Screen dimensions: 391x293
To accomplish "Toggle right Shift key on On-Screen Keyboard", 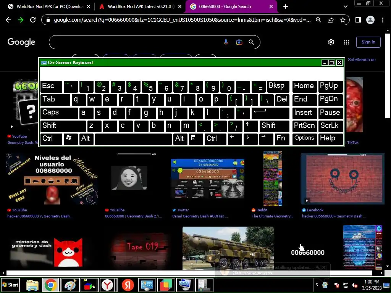I will click(274, 126).
